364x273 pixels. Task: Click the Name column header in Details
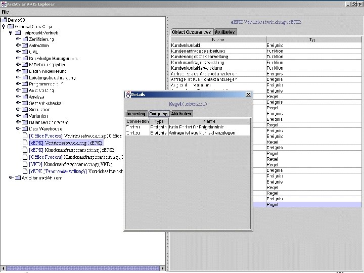pos(209,121)
